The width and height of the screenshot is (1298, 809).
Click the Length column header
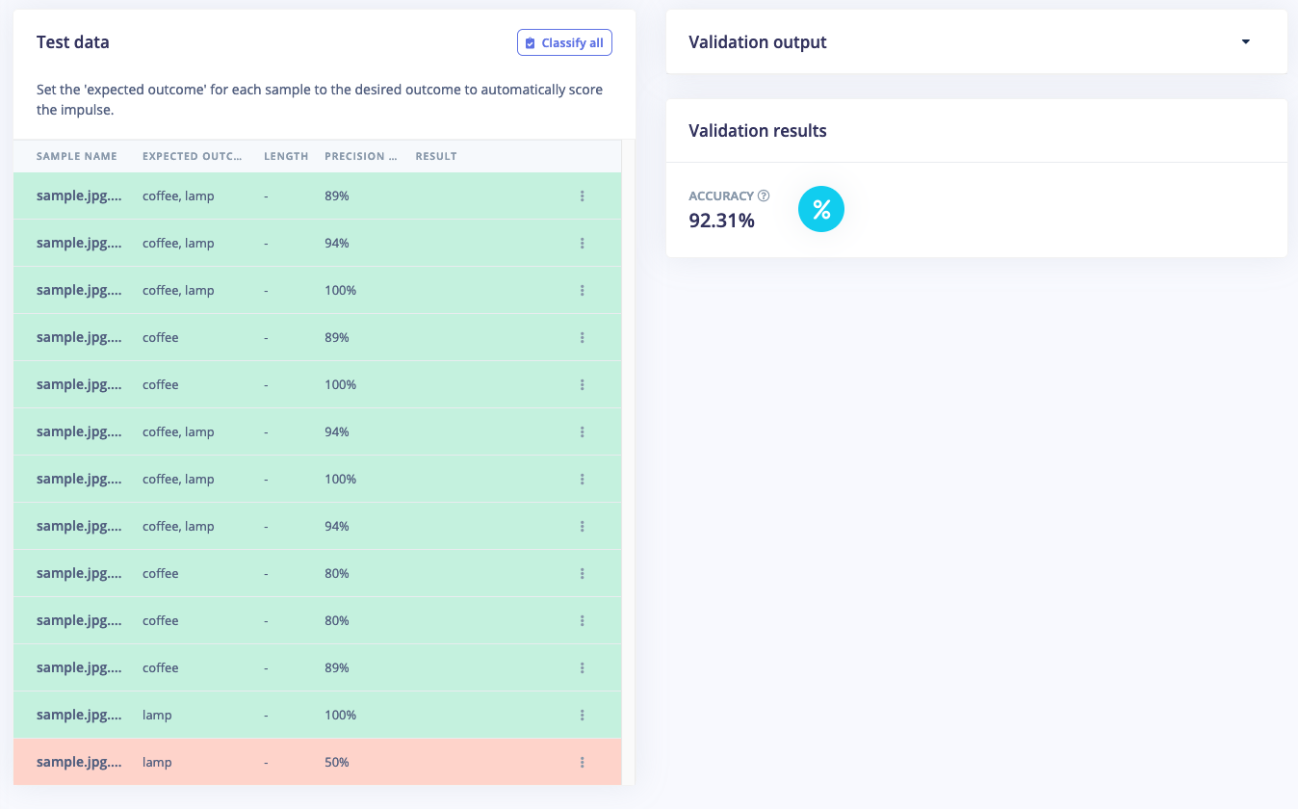point(286,156)
